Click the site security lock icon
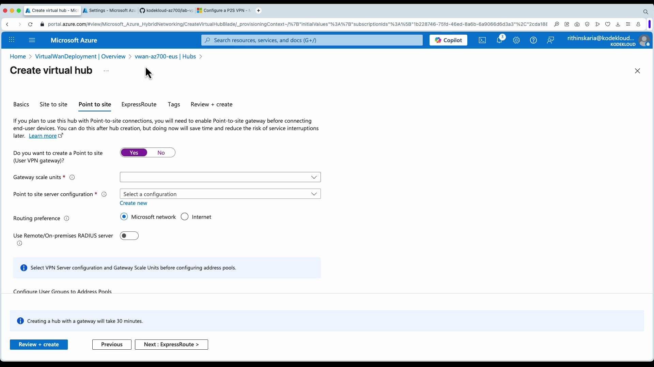The height and width of the screenshot is (367, 654). point(42,24)
